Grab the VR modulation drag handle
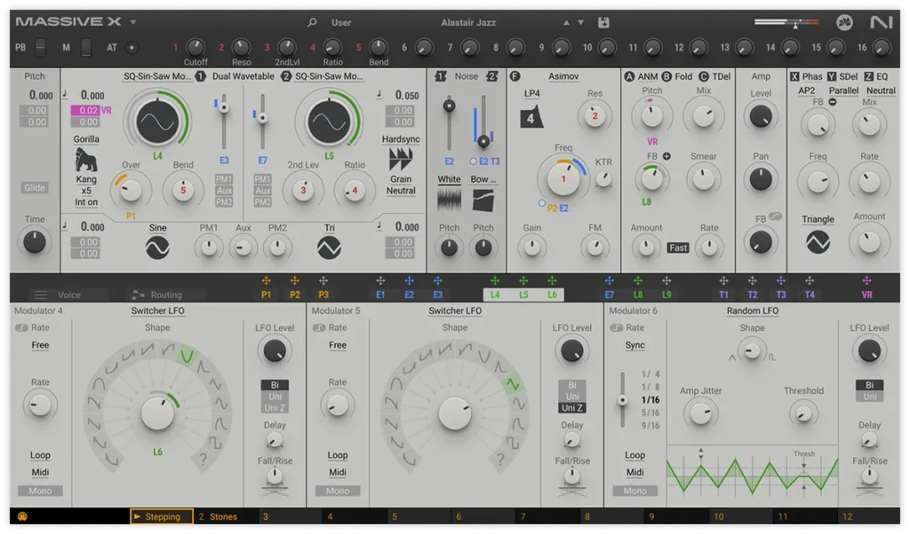The width and height of the screenshot is (910, 534). pyautogui.click(x=866, y=281)
